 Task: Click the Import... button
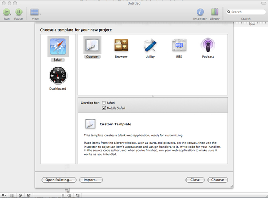91,180
